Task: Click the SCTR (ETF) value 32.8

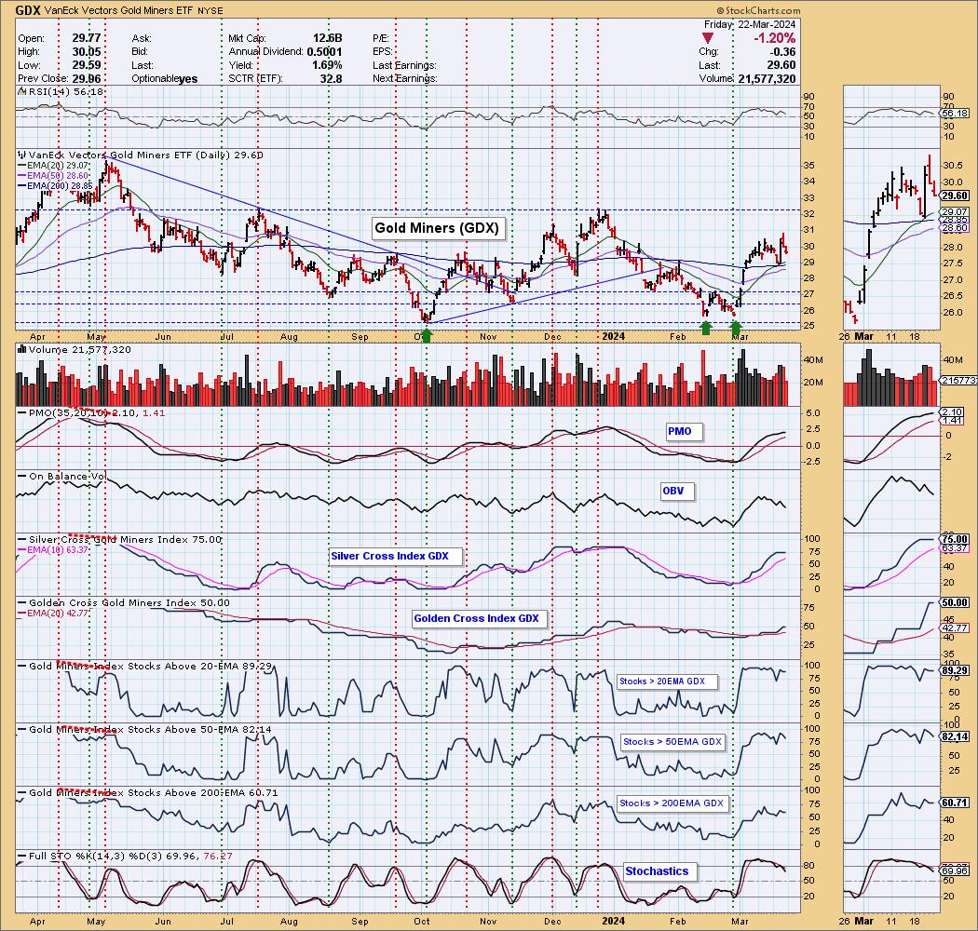Action: pyautogui.click(x=331, y=78)
